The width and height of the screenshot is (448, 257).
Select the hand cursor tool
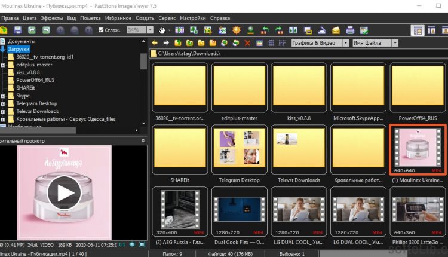tap(162, 30)
